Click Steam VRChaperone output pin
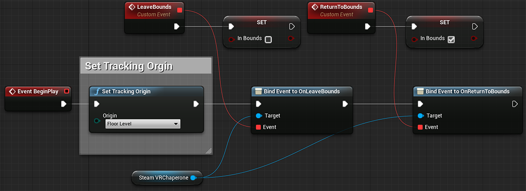 (193, 178)
